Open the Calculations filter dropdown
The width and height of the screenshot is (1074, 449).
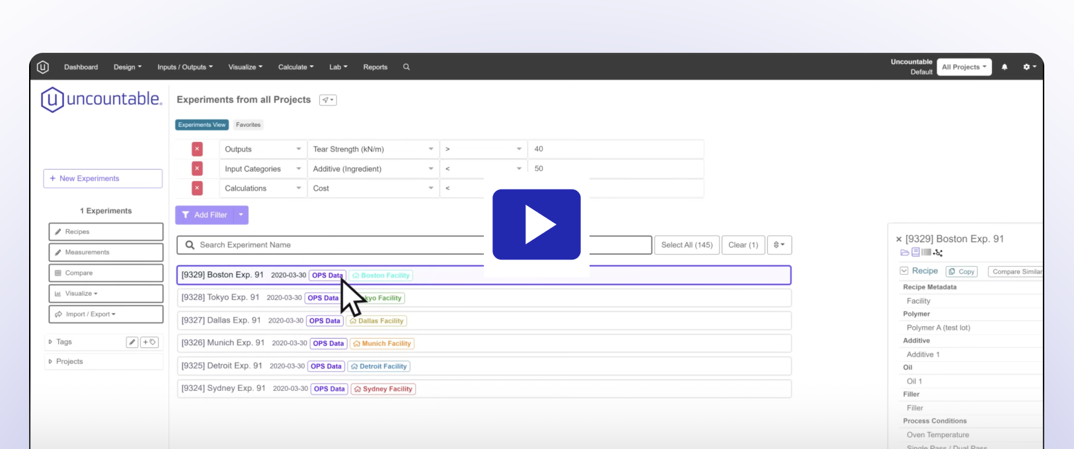point(262,188)
